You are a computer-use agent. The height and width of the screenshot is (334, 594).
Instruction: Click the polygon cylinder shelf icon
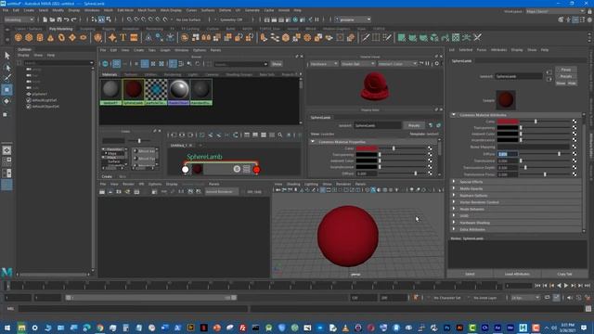40,37
